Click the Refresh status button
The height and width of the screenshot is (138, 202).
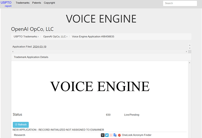(x=21, y=125)
